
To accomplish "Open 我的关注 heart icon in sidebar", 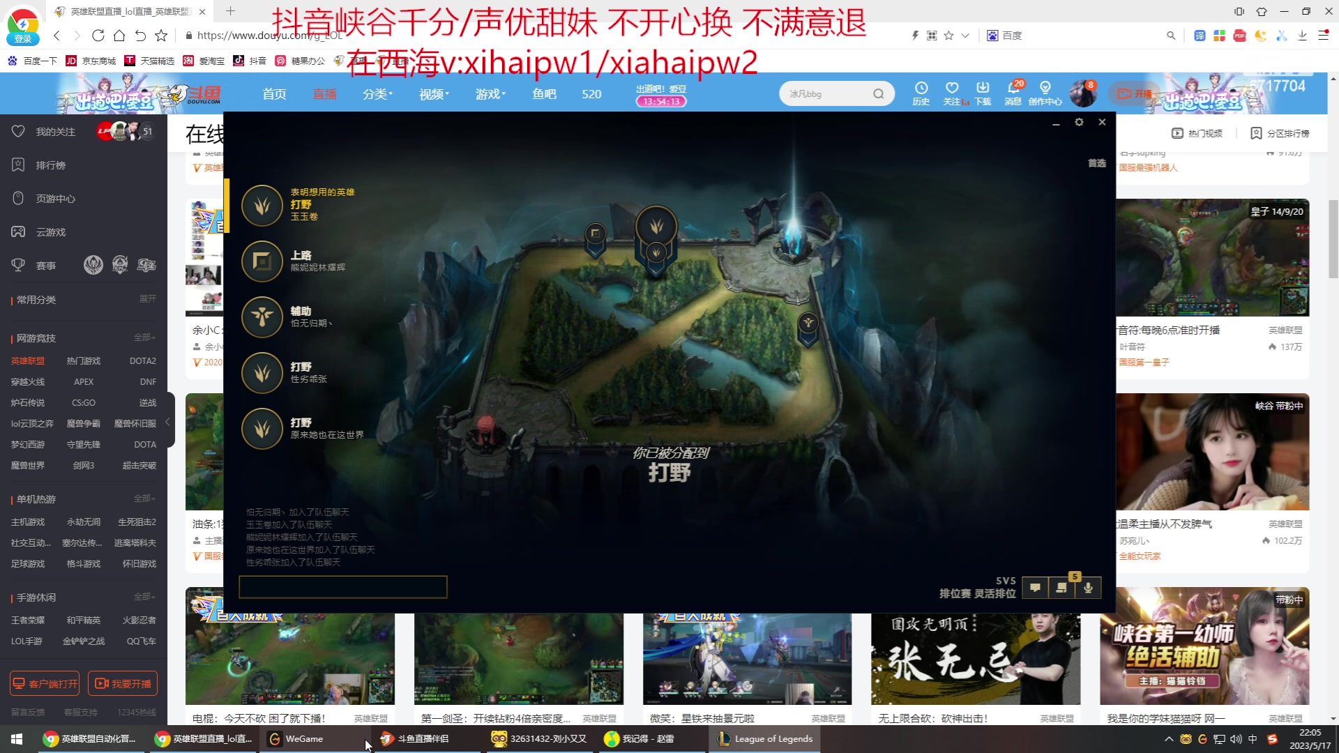I will point(17,131).
